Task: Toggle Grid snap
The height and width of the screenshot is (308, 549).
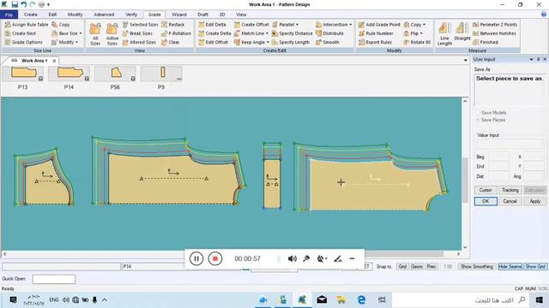Action: [x=402, y=266]
